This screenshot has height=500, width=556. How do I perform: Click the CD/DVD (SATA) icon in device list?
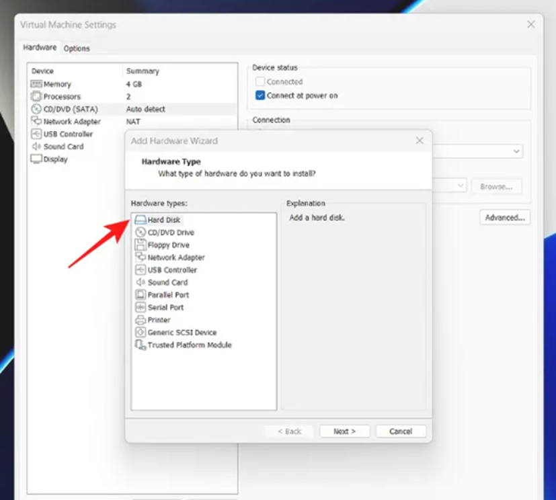[x=36, y=109]
